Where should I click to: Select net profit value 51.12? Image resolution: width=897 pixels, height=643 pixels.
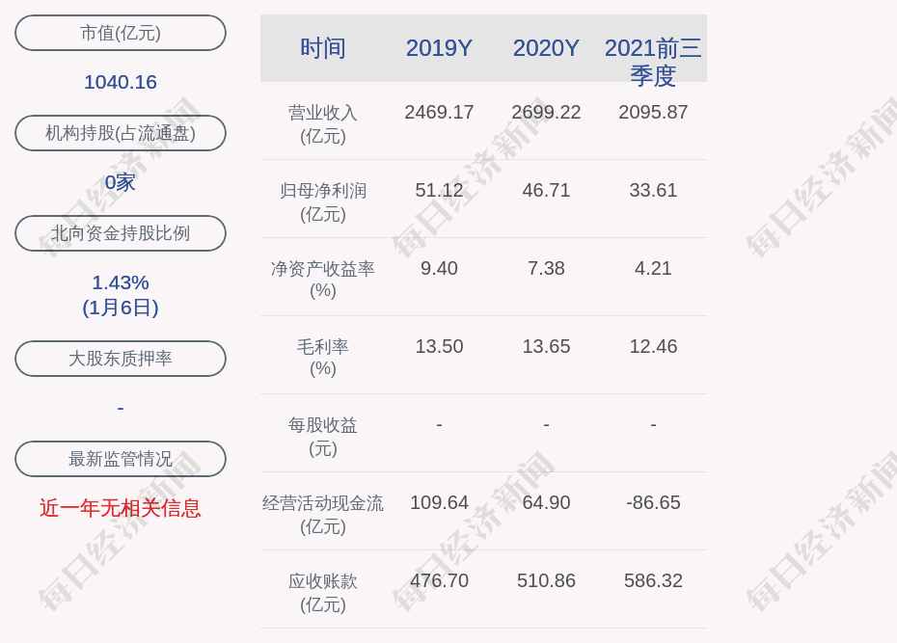pos(439,190)
